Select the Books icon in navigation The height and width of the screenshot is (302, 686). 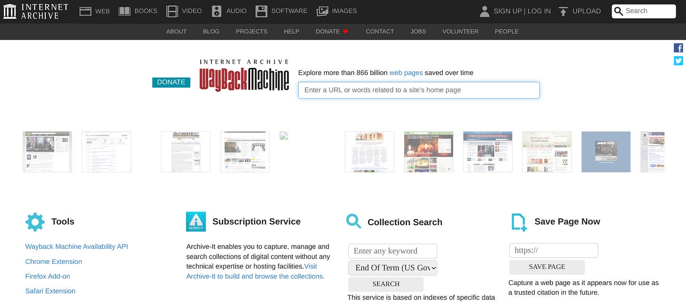[124, 10]
